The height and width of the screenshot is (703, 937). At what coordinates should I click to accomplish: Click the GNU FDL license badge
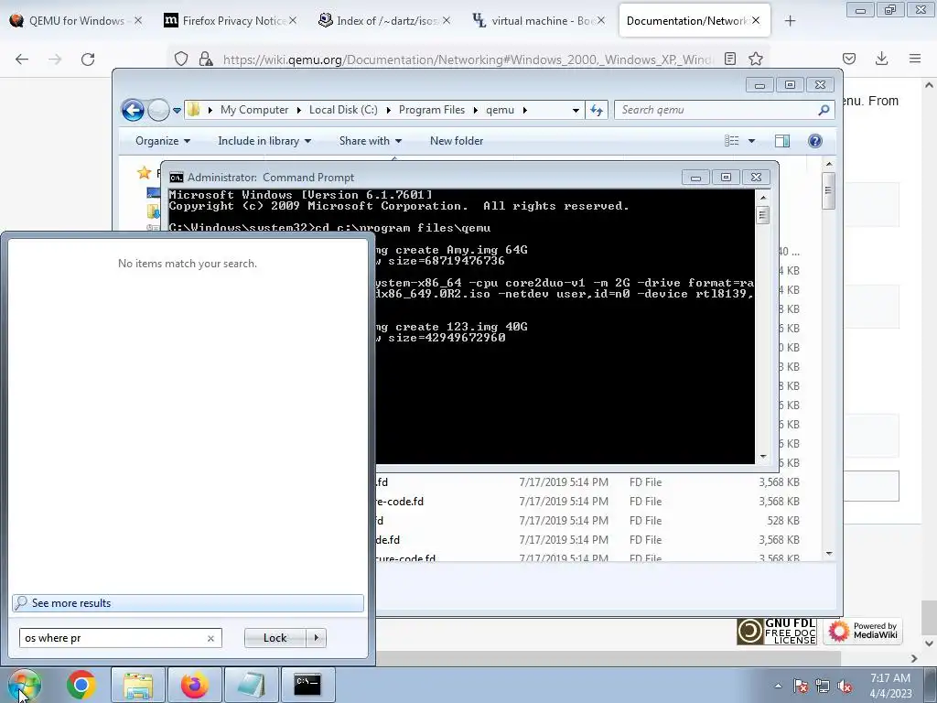777,632
